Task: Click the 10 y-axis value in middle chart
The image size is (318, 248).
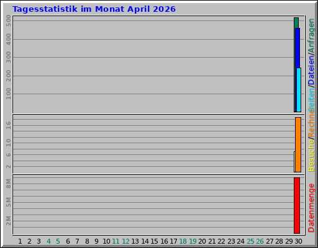Action: pyautogui.click(x=9, y=143)
